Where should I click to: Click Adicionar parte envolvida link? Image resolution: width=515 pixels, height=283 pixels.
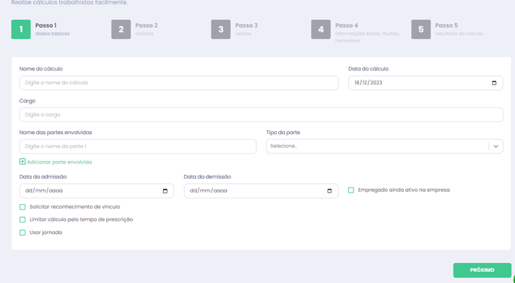(x=59, y=162)
